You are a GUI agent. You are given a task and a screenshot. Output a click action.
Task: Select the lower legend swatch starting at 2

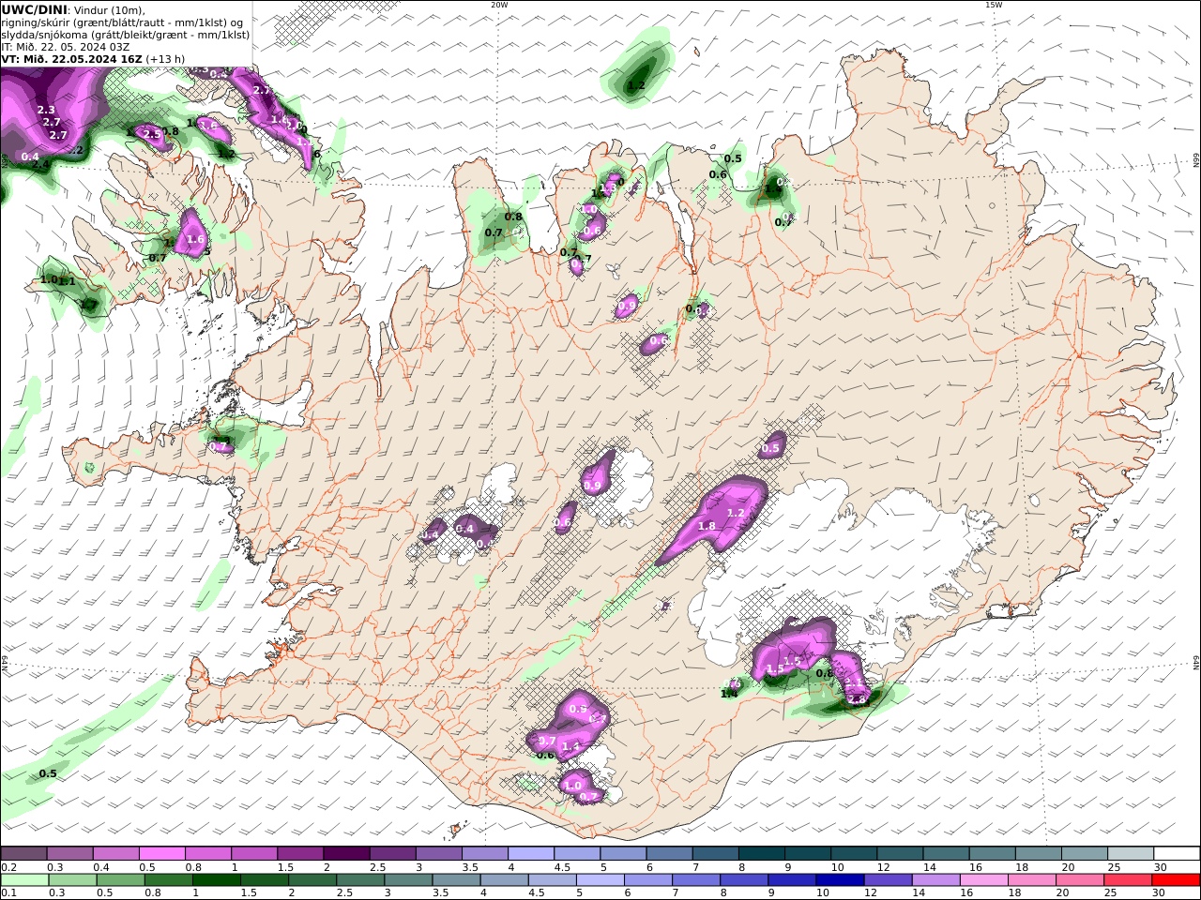click(x=312, y=880)
